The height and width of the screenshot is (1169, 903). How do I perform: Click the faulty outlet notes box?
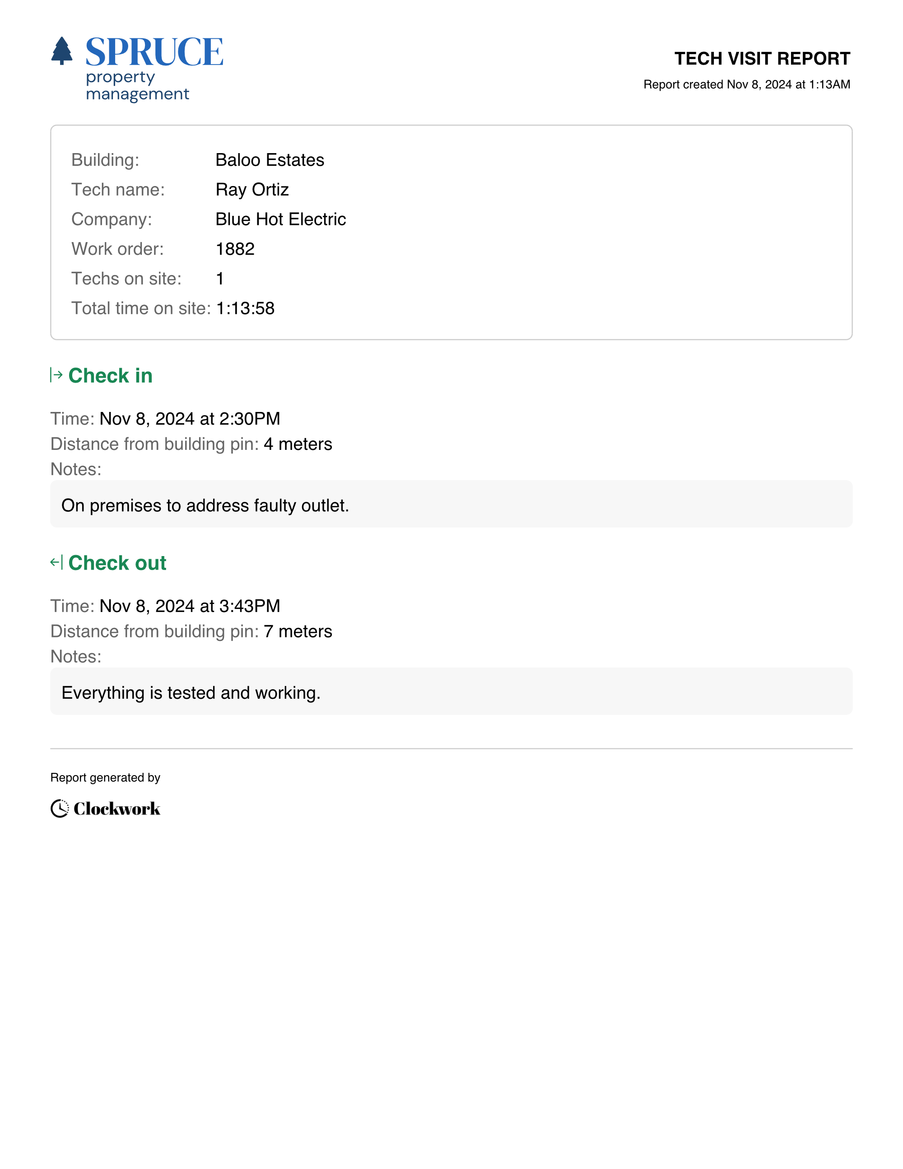451,504
